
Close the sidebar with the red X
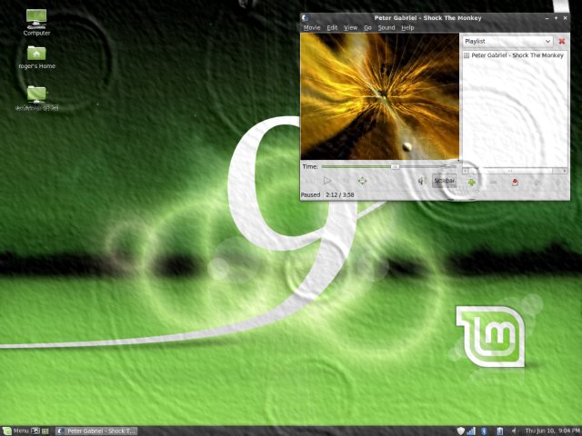click(x=562, y=42)
